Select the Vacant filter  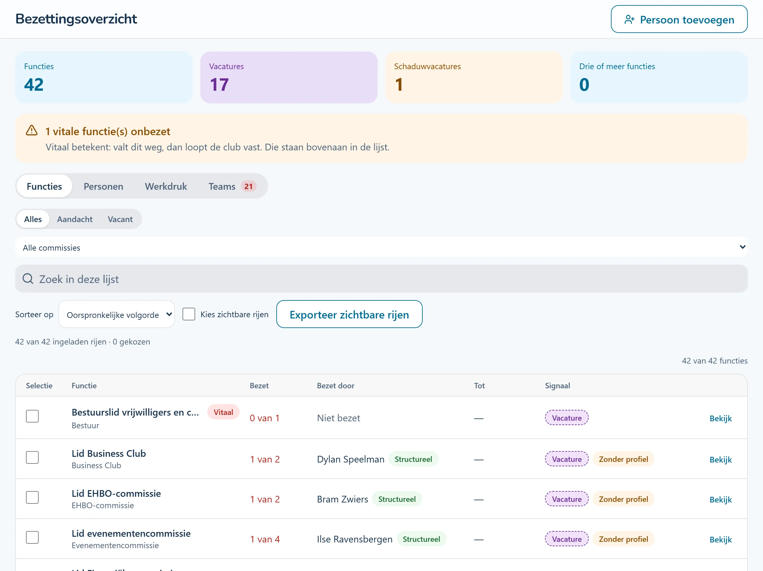pos(120,219)
